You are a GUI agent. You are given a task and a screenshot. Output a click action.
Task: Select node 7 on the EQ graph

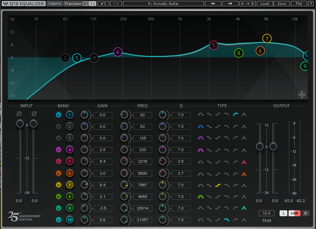click(267, 39)
